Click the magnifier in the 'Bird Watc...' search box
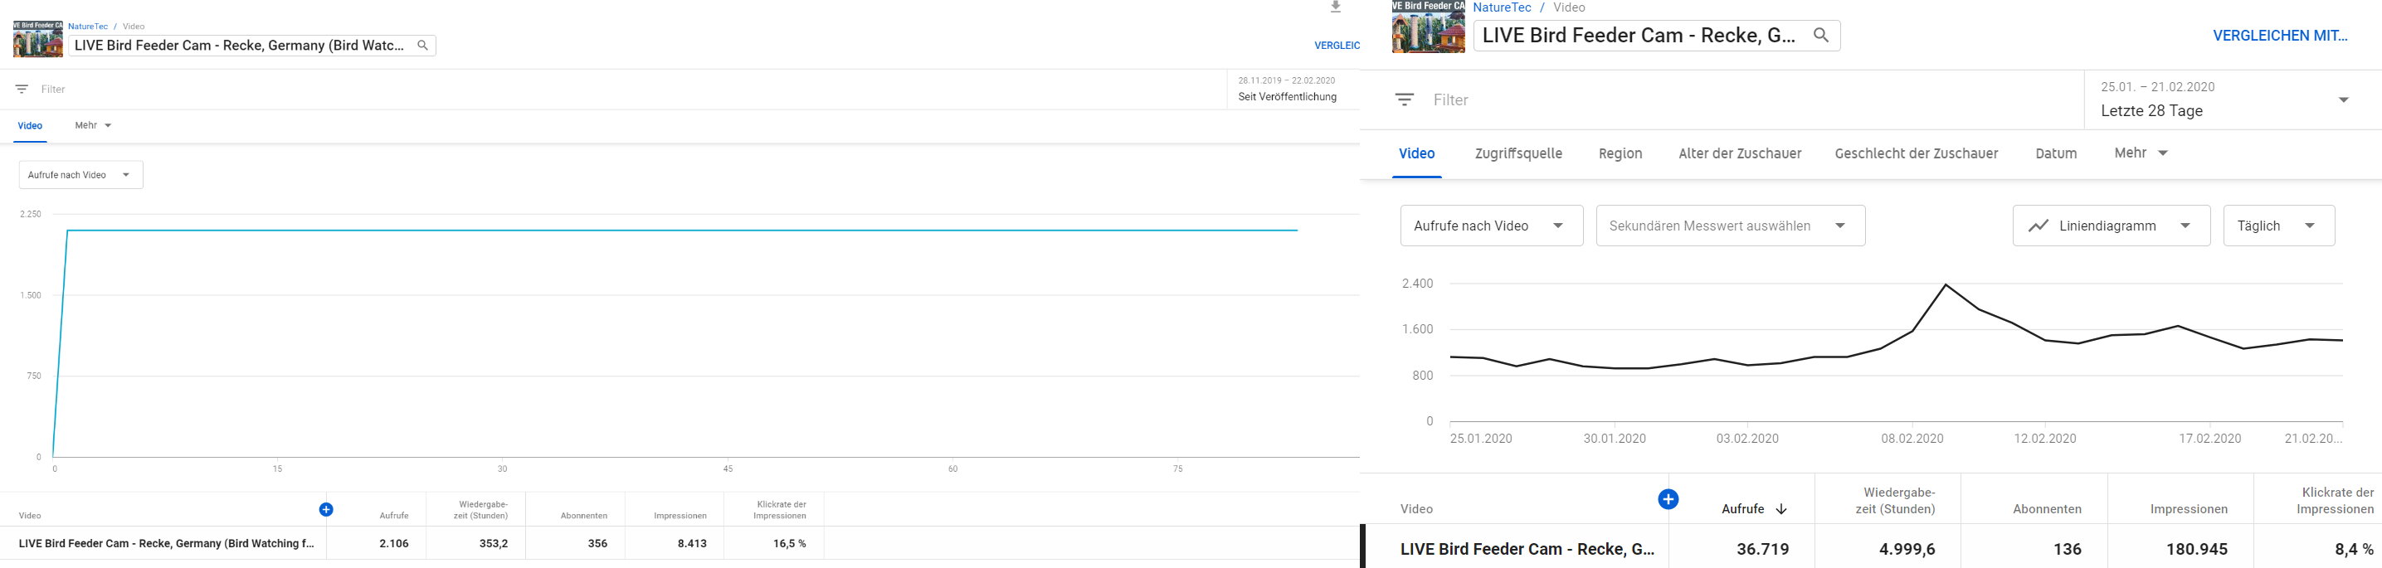The height and width of the screenshot is (568, 2382). pyautogui.click(x=422, y=46)
